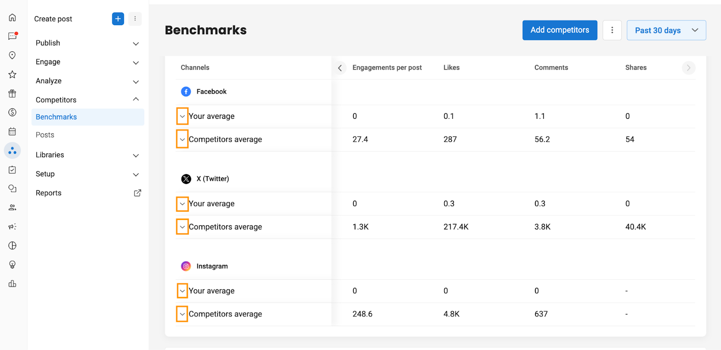Image resolution: width=721 pixels, height=350 pixels.
Task: Click the lightbulb insights icon
Action: tap(12, 265)
